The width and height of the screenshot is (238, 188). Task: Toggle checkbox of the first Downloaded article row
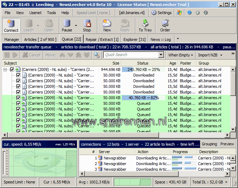click(x=18, y=75)
